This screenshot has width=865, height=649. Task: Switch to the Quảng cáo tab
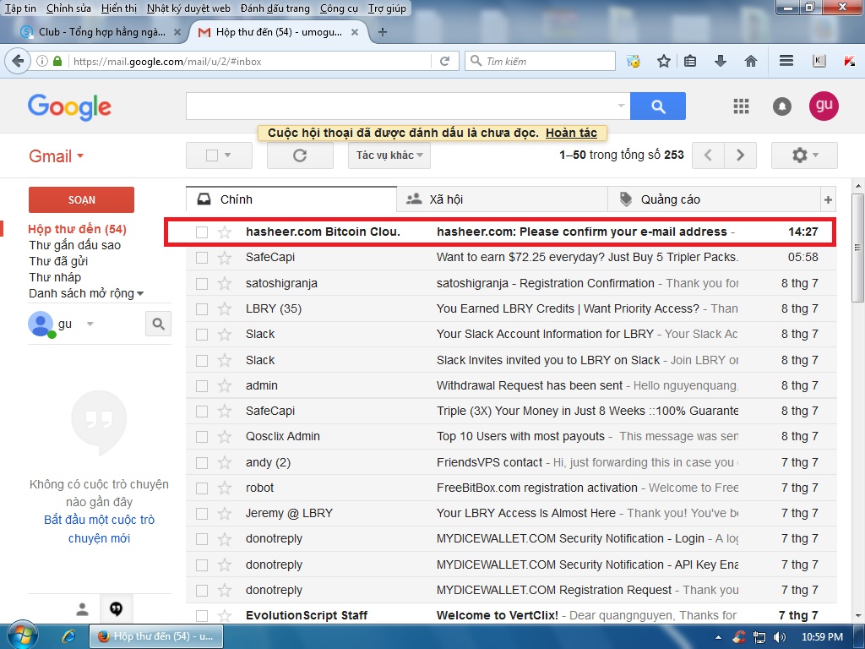tap(714, 199)
